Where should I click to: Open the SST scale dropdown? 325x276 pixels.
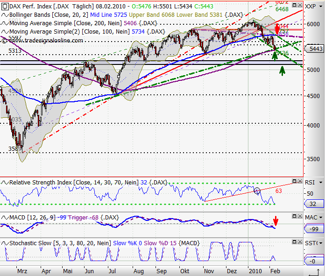coord(321,243)
